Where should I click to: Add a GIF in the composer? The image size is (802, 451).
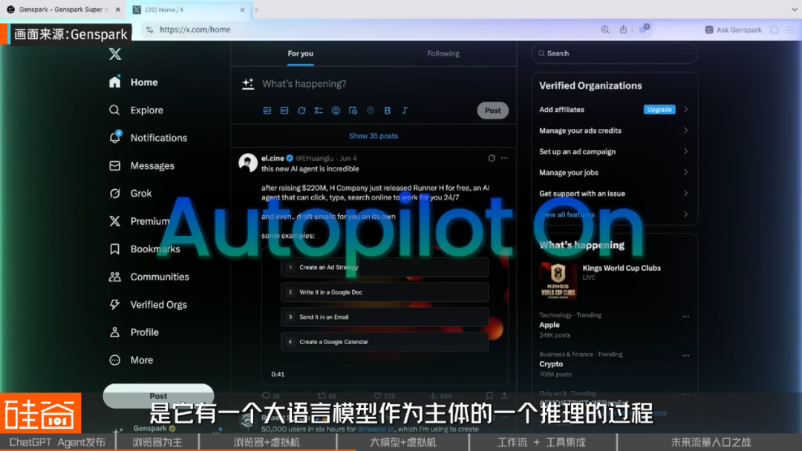click(284, 111)
